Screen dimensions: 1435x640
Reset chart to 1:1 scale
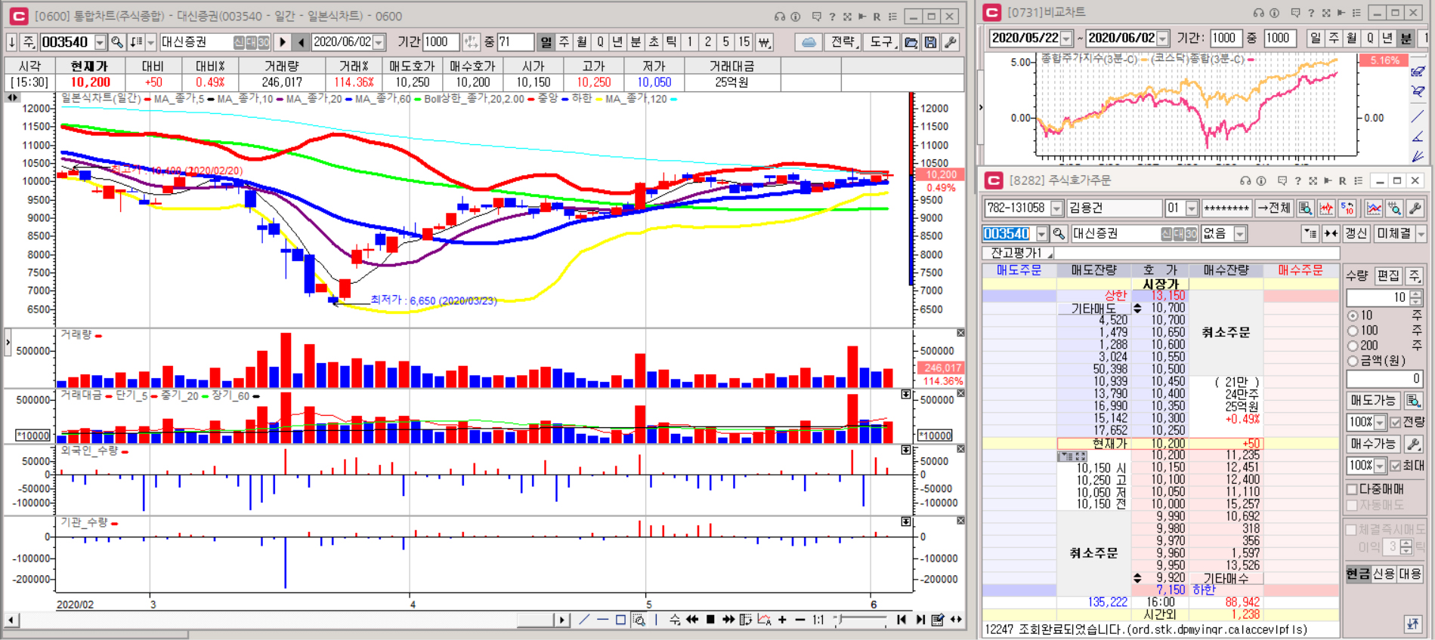(x=818, y=620)
